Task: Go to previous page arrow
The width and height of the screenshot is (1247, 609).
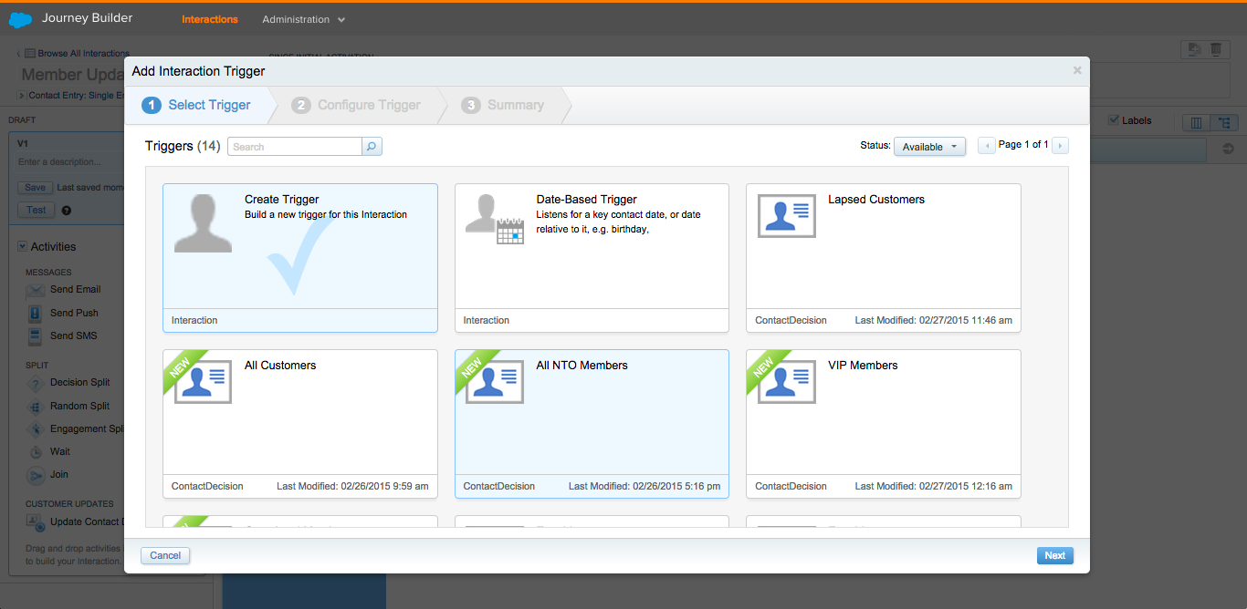Action: tap(986, 146)
